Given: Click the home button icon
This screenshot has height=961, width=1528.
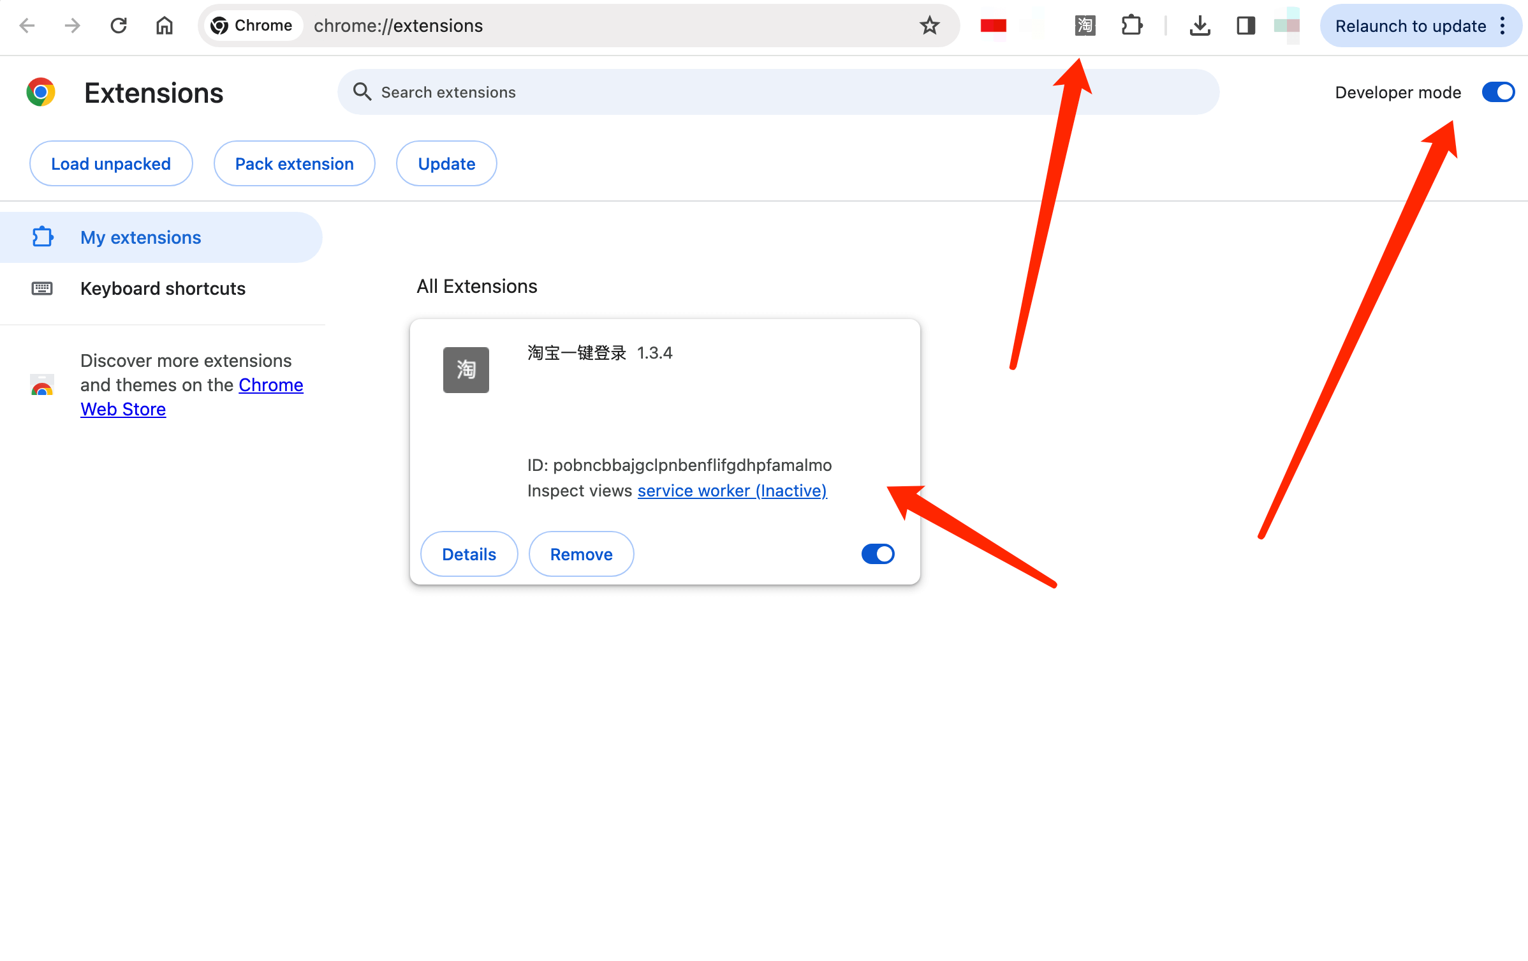Looking at the screenshot, I should click(165, 26).
